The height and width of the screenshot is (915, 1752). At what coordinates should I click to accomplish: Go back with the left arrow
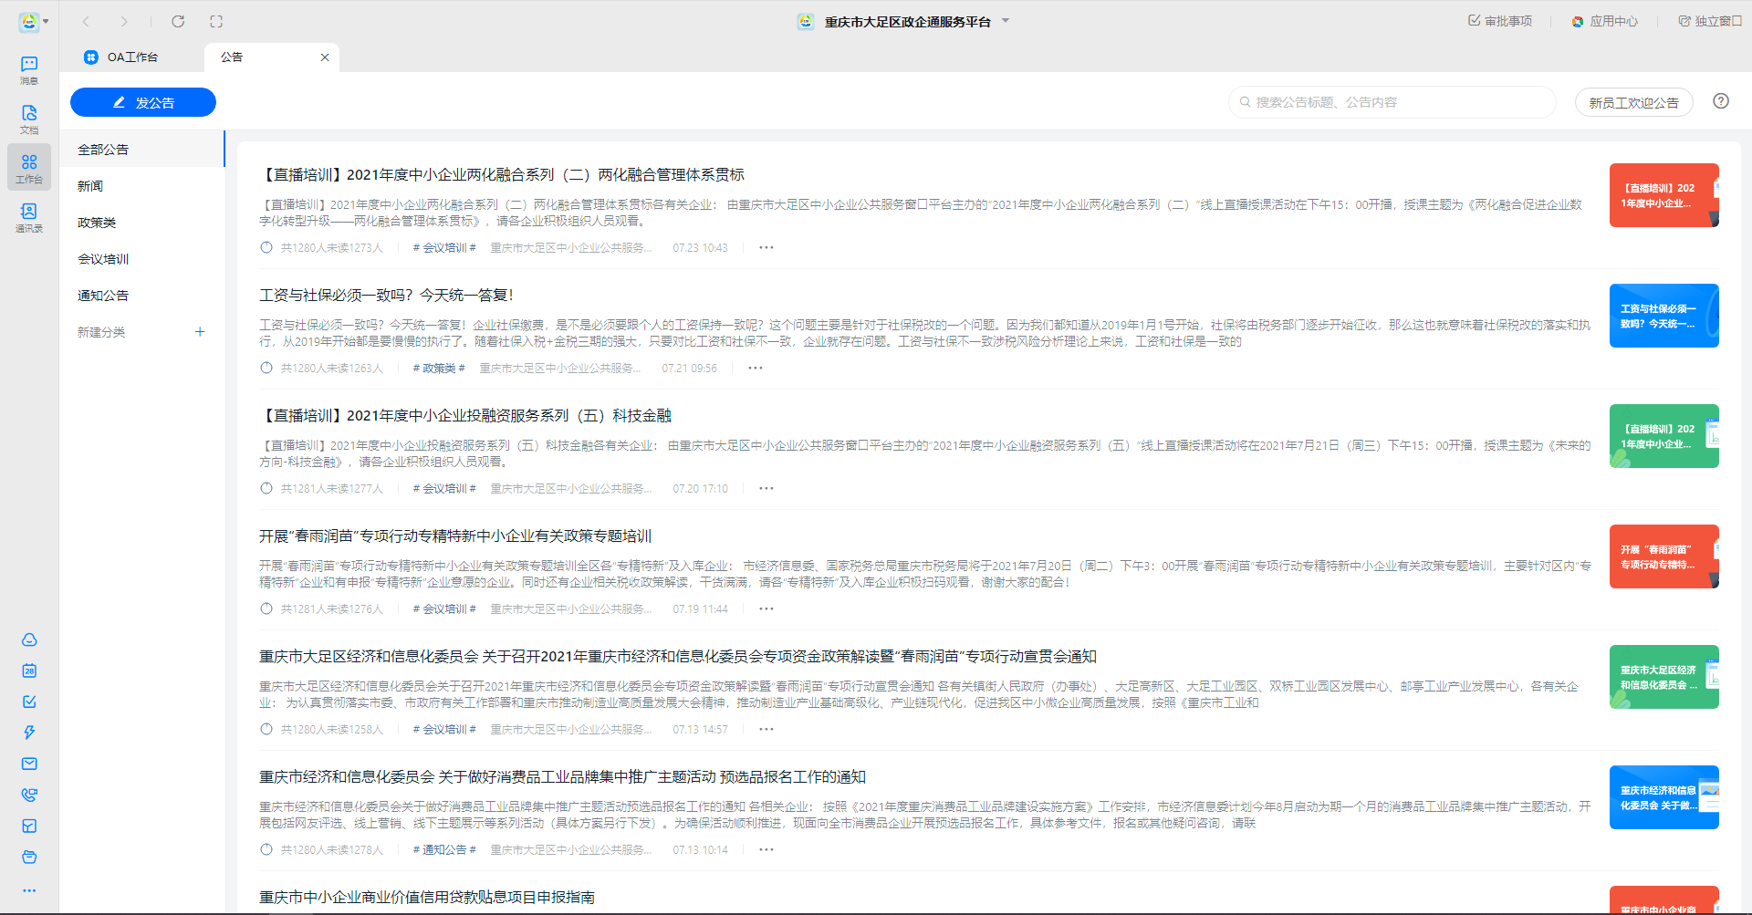coord(86,21)
